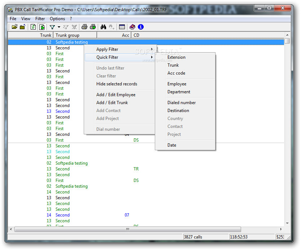Viewport: 301px width, 250px height.
Task: Expand the Quick Filter submenu
Action: point(119,57)
